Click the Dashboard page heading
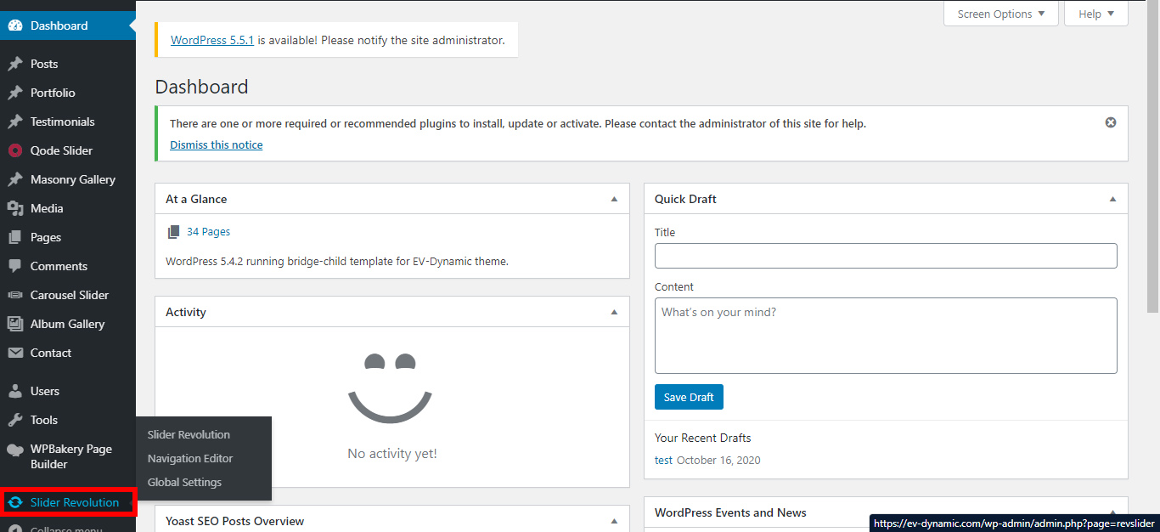1160x532 pixels. point(202,87)
